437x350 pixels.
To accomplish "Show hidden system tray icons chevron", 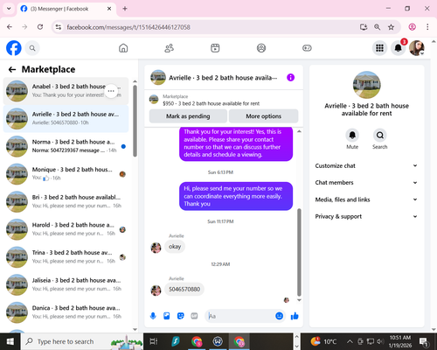I will click(350, 341).
